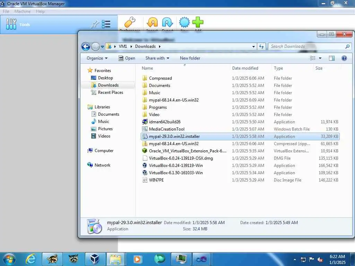Open the Tools list menu icon
Image resolution: width=355 pixels, height=266 pixels.
[106, 24]
